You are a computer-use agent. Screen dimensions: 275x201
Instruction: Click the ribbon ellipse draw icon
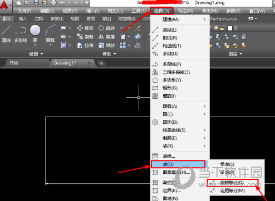point(63,37)
